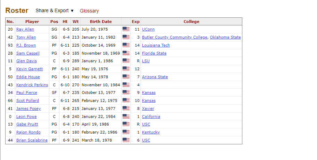Follow the USC link in Gabe Pruitt's row
The height and width of the screenshot is (160, 317).
click(x=146, y=124)
